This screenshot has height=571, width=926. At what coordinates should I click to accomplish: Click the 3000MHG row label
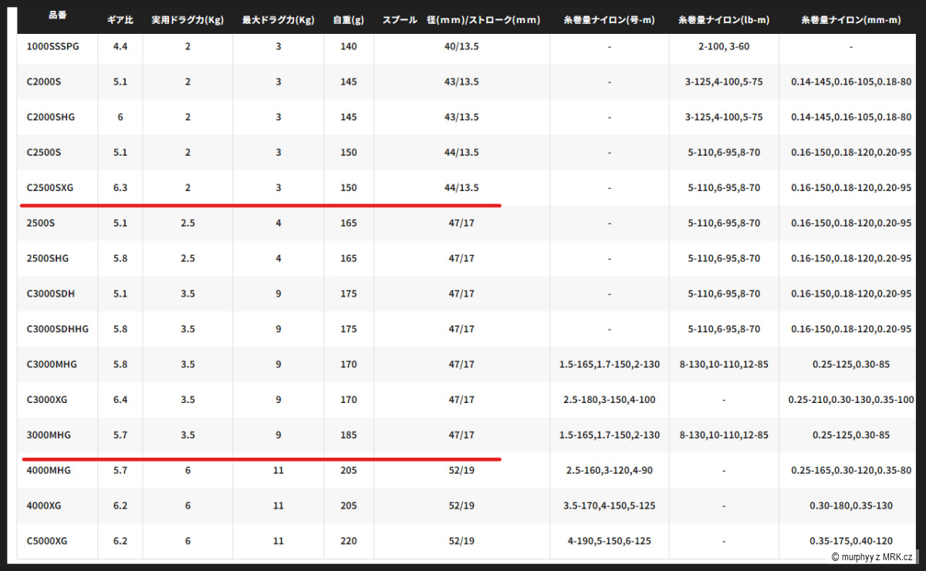click(x=49, y=435)
